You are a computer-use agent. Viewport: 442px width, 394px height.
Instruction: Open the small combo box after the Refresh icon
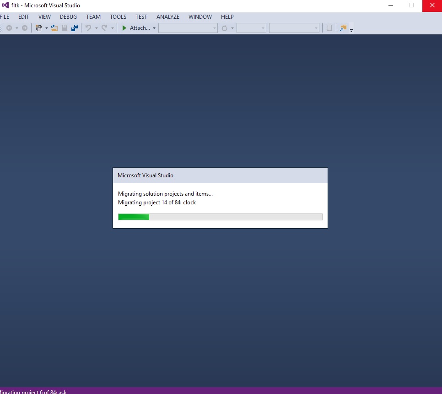click(252, 28)
